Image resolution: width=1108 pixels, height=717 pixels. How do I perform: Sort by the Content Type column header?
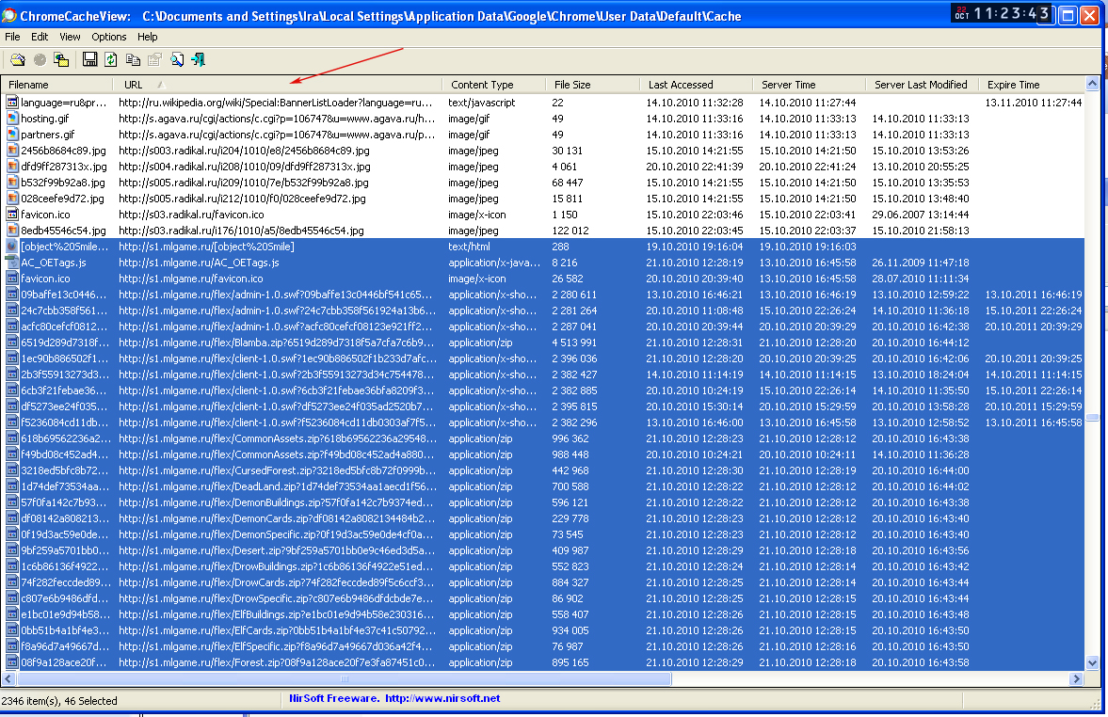pyautogui.click(x=482, y=85)
